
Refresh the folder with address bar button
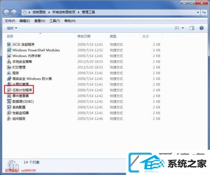(204, 12)
